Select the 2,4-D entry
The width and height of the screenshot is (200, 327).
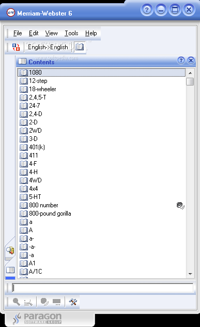102,114
